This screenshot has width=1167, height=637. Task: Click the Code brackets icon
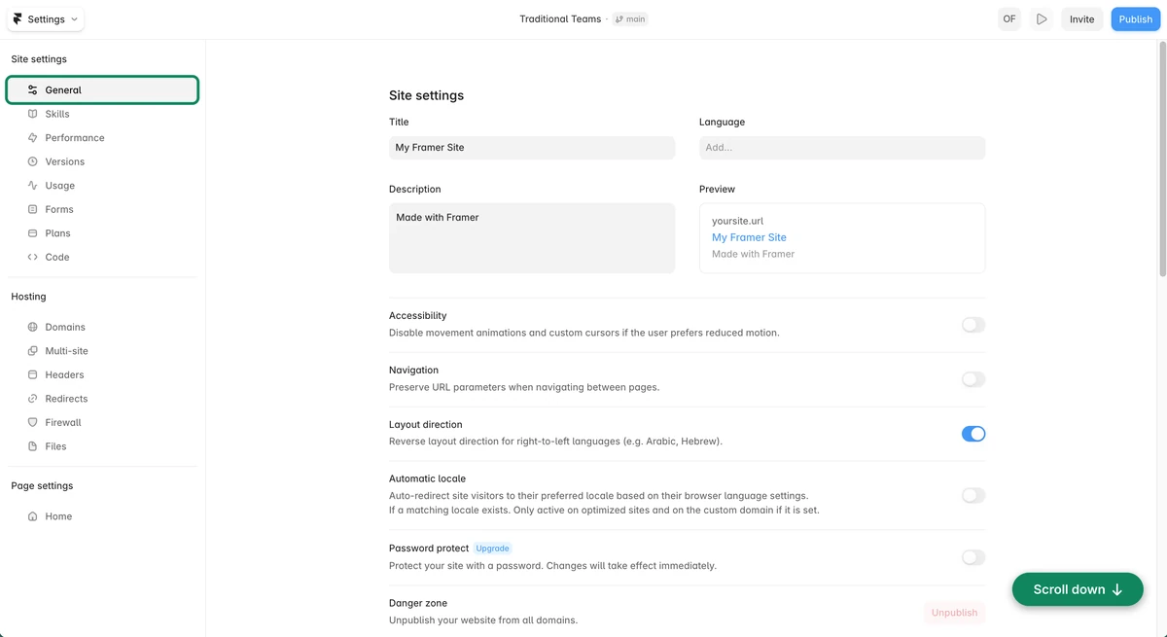(33, 257)
